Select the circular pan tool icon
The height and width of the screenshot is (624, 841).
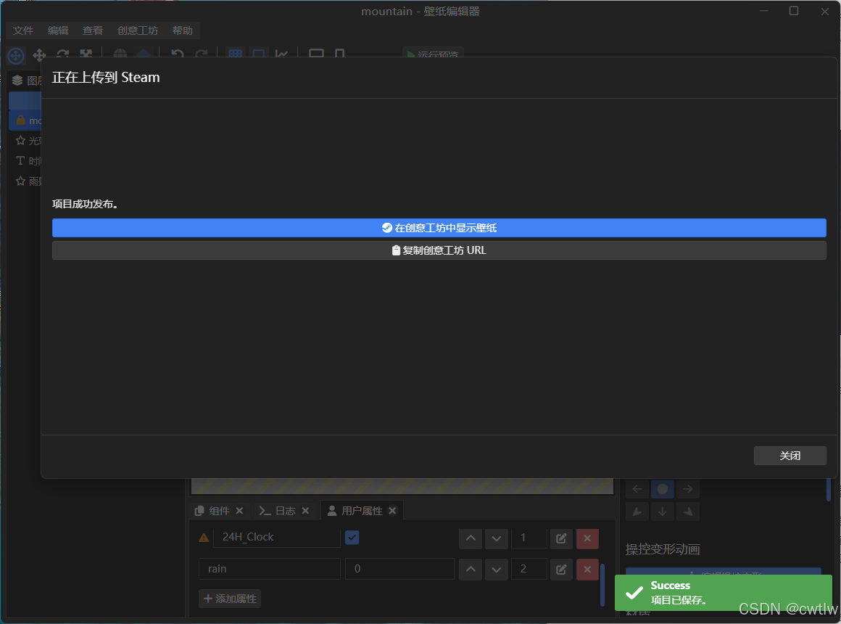coord(15,54)
